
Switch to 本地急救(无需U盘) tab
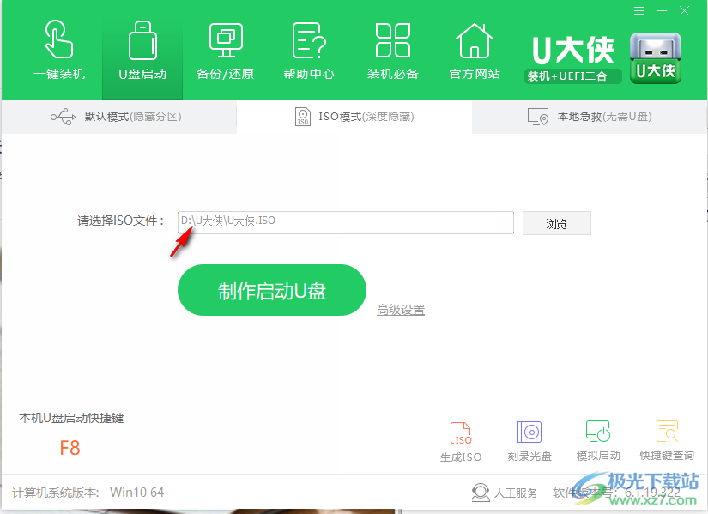(590, 117)
